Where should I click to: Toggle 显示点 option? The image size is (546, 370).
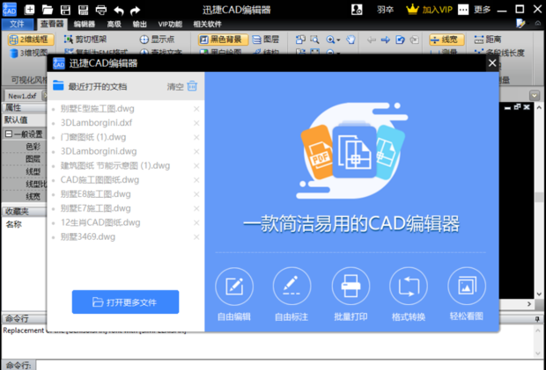157,40
